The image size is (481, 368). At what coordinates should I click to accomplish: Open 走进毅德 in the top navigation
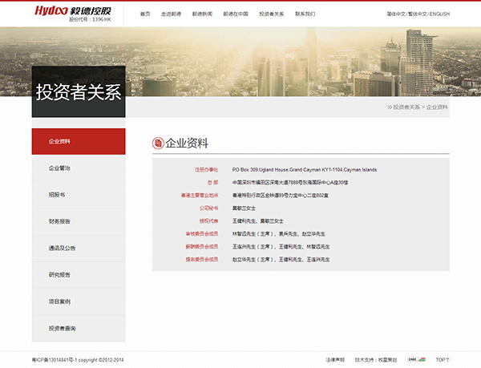pos(172,14)
